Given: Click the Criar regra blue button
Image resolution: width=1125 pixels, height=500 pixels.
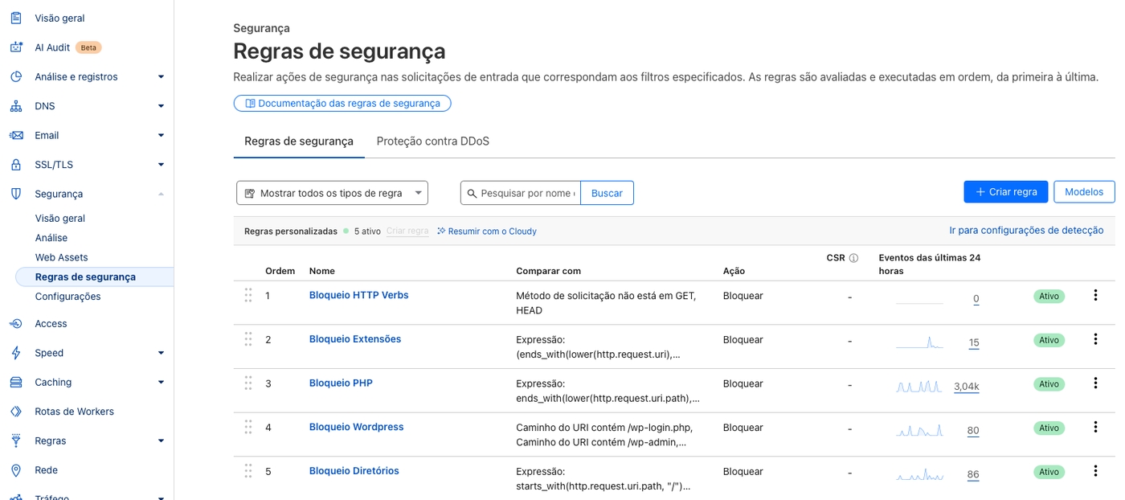Looking at the screenshot, I should pyautogui.click(x=1005, y=191).
